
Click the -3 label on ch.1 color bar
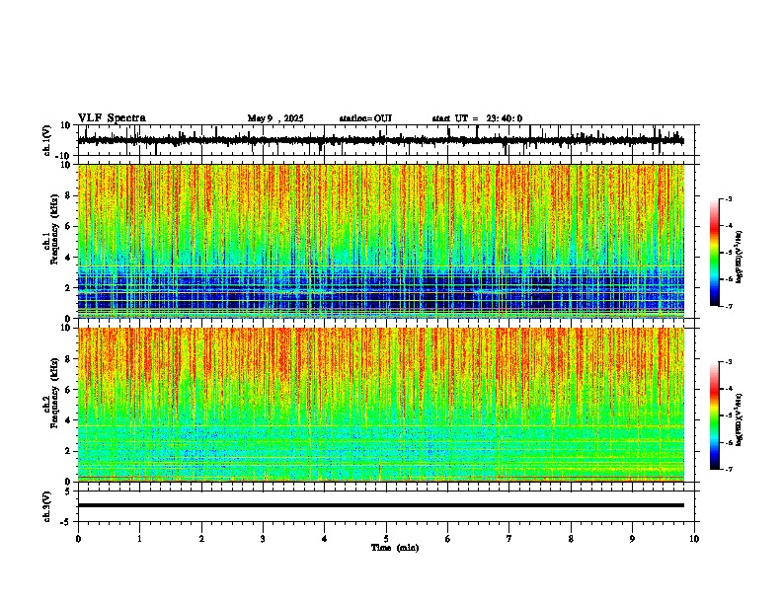tap(728, 198)
